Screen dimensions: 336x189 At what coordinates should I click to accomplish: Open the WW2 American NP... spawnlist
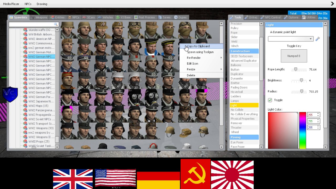point(41,39)
